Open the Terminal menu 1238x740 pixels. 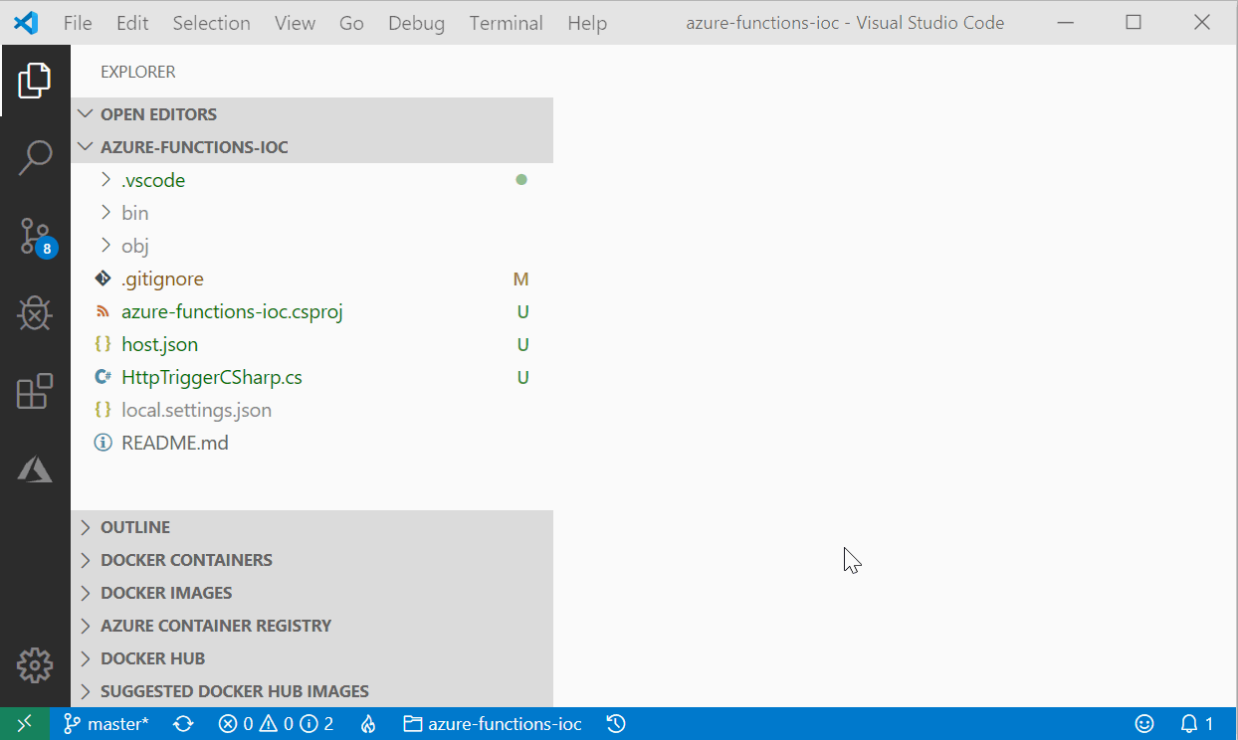(x=506, y=22)
